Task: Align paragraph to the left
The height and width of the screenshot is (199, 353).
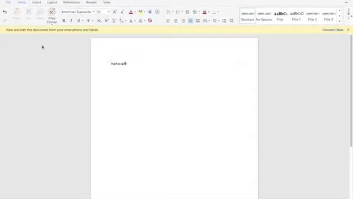Action: (x=168, y=20)
